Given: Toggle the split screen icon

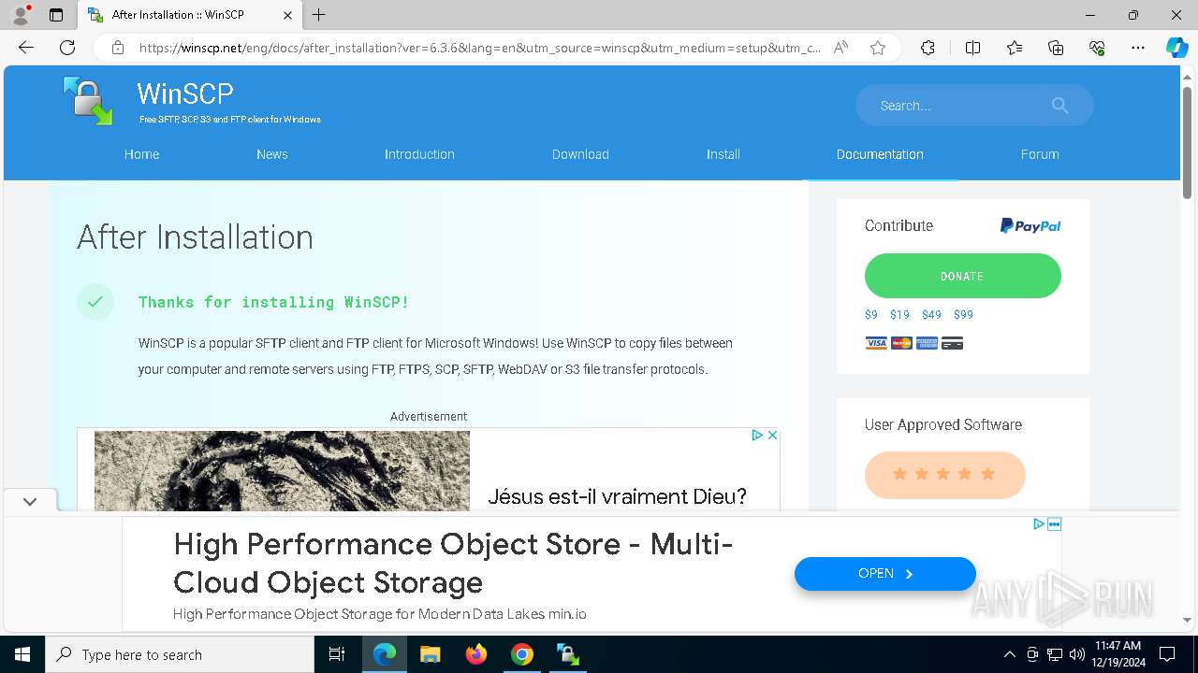Looking at the screenshot, I should (972, 48).
